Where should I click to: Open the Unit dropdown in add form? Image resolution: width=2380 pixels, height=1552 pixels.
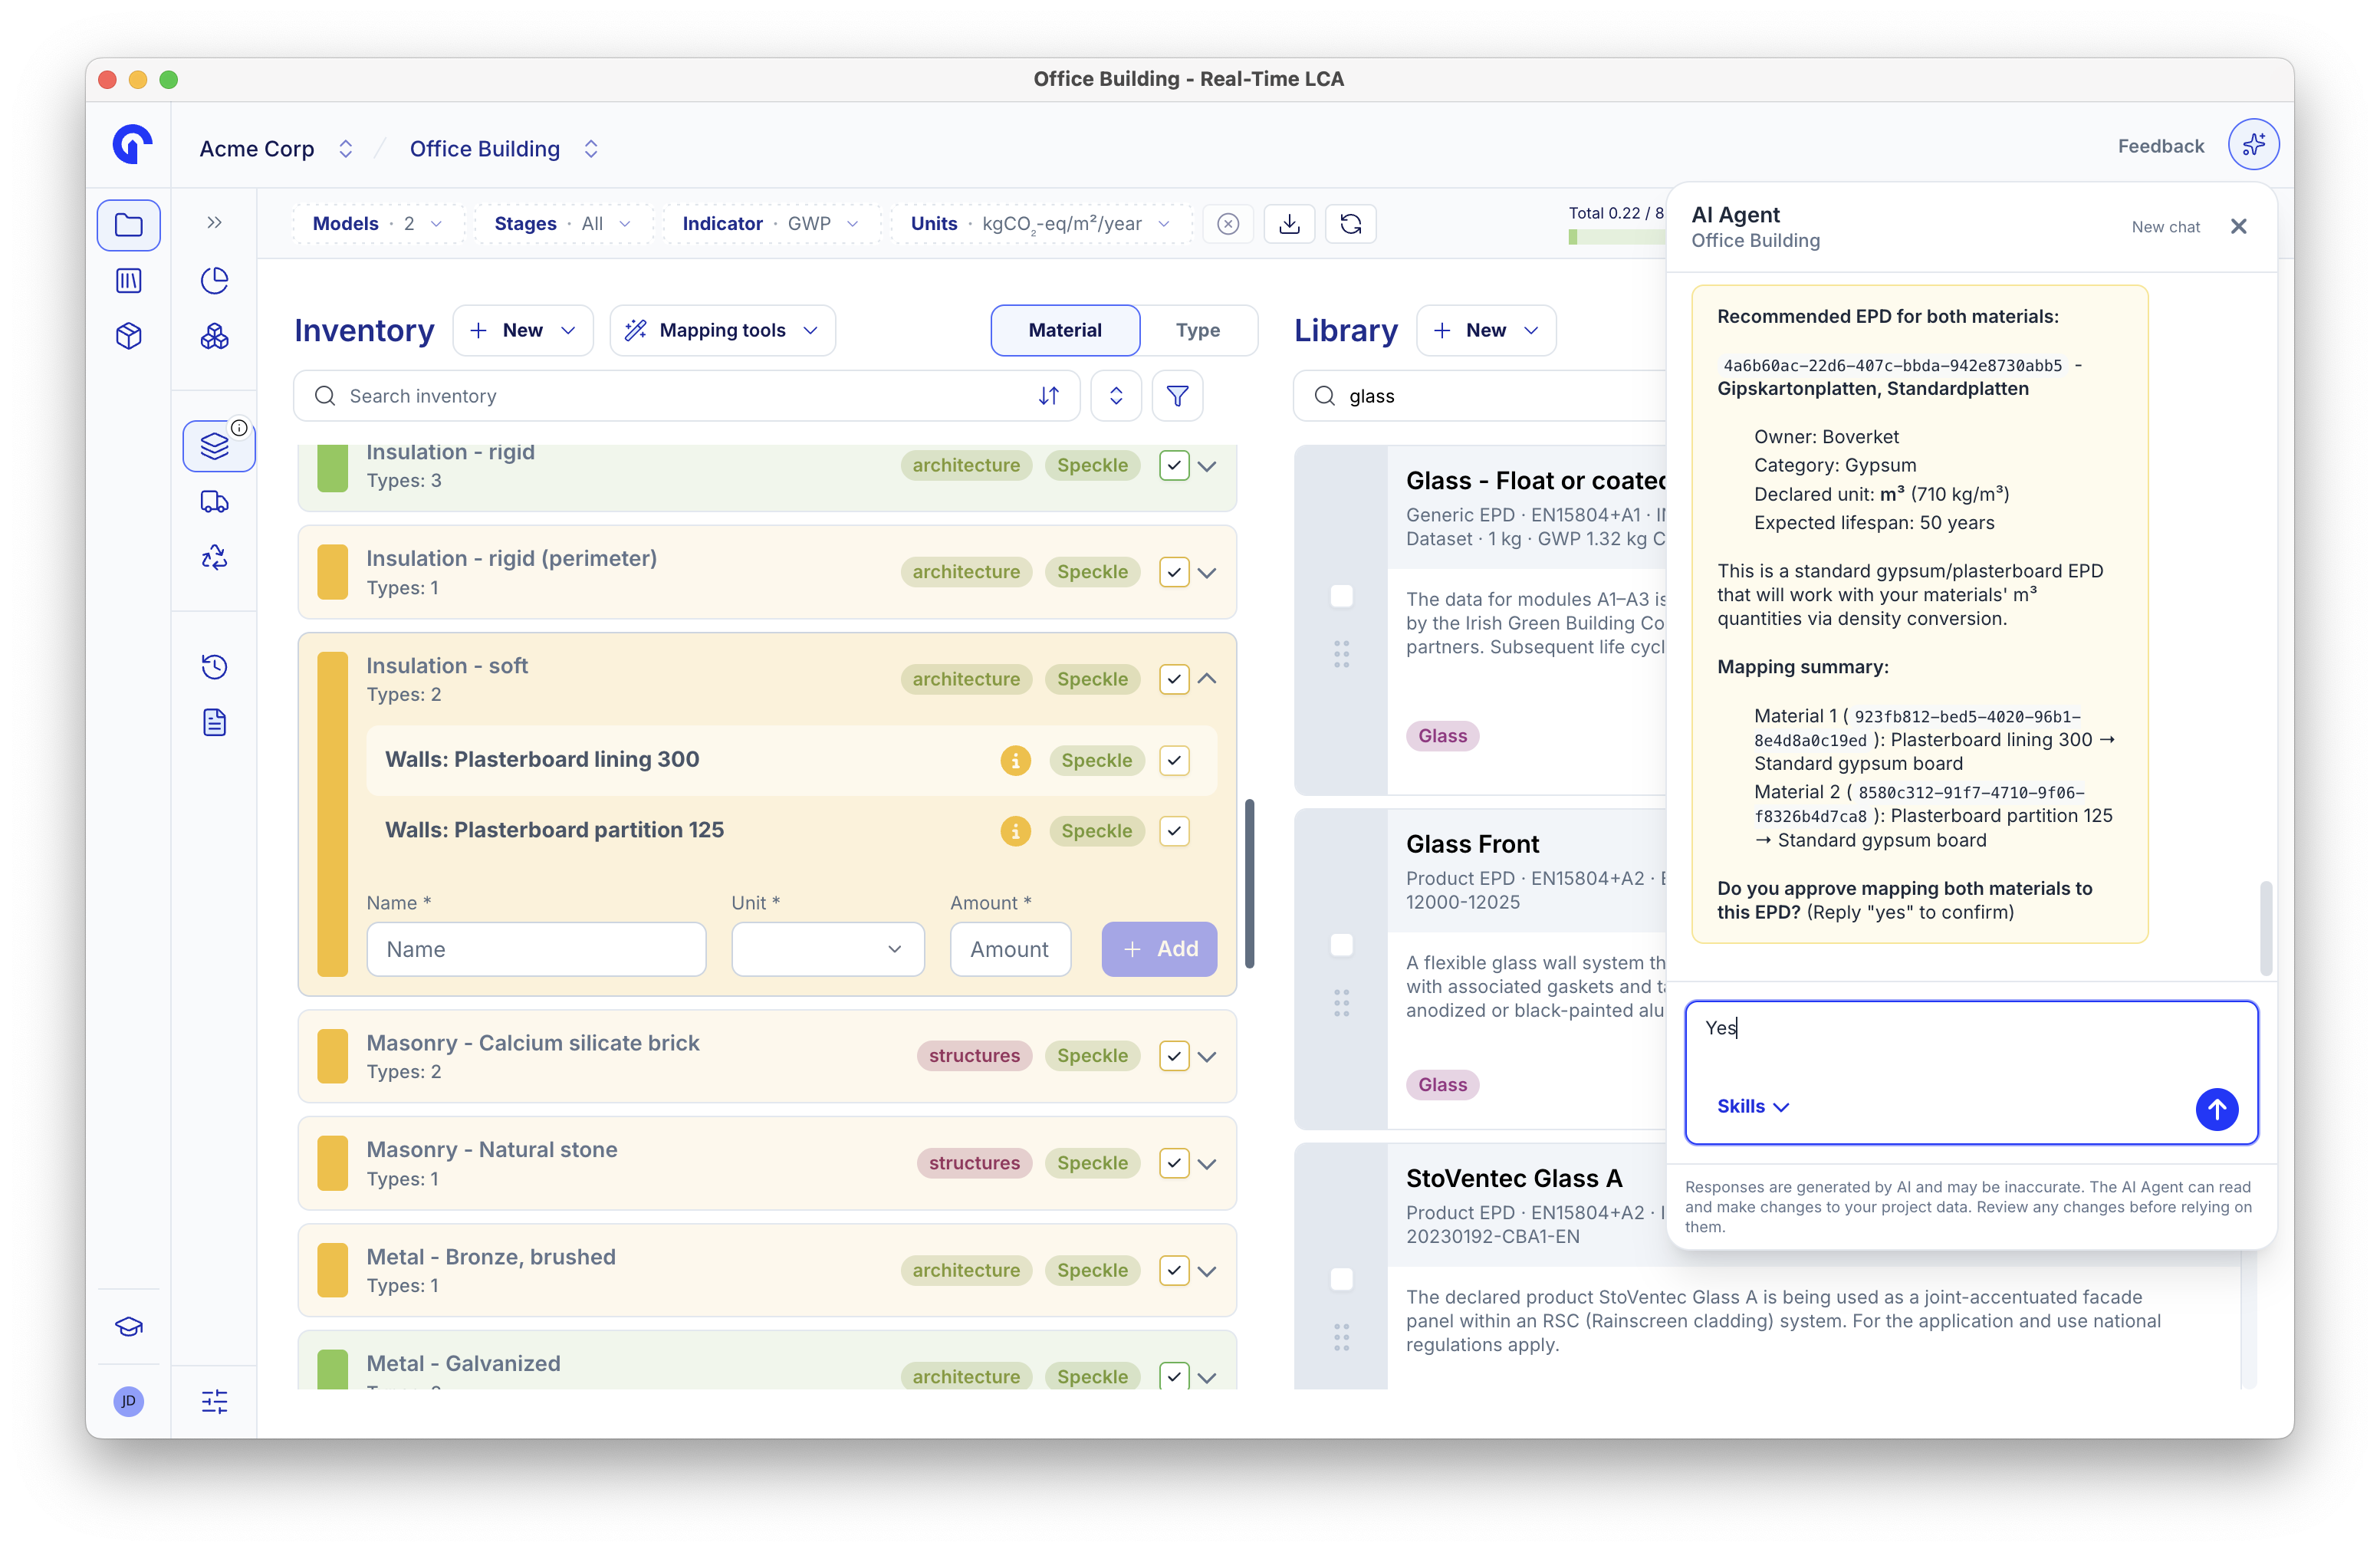pyautogui.click(x=827, y=949)
